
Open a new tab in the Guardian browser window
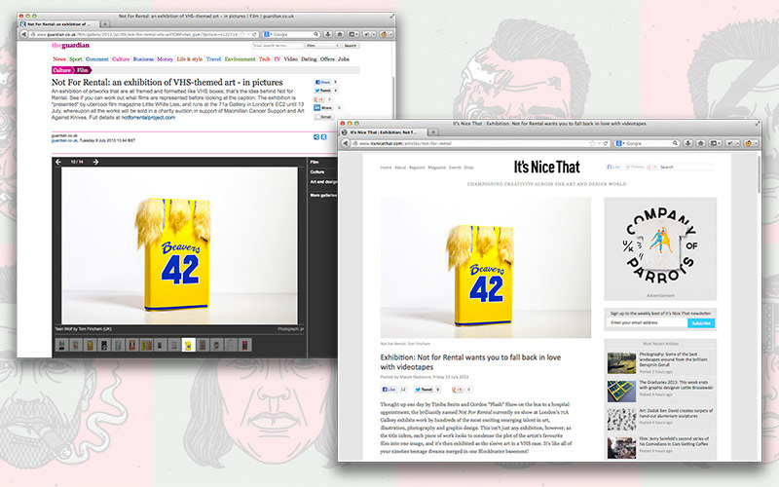pos(105,23)
